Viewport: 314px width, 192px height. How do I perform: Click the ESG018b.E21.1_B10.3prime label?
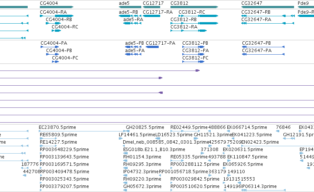coord(154,150)
